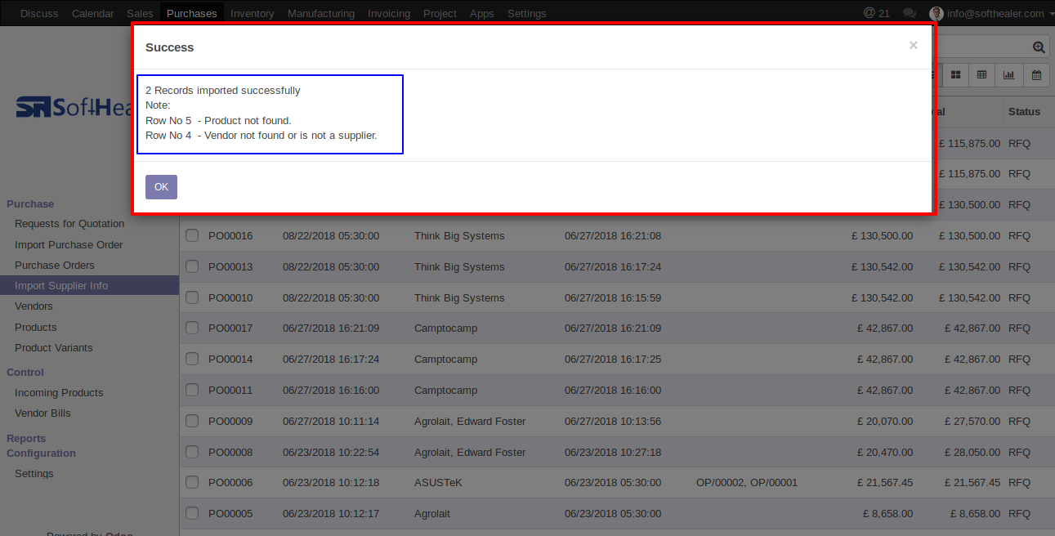Check the box next to PO00014
Screen dimensions: 1055x536
click(x=192, y=359)
